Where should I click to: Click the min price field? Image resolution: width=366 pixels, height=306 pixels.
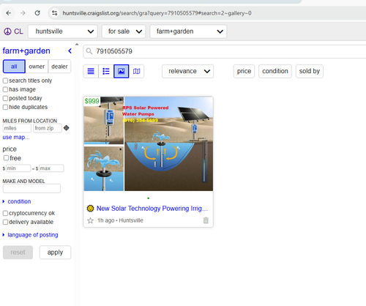18,168
